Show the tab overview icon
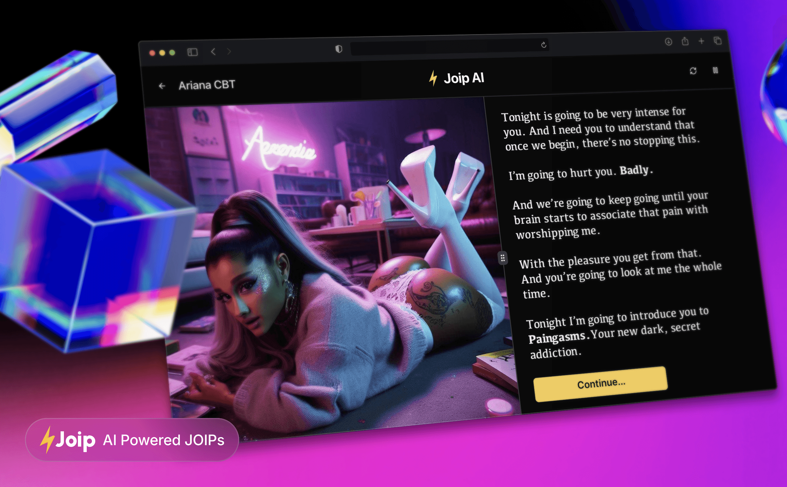 click(x=718, y=41)
